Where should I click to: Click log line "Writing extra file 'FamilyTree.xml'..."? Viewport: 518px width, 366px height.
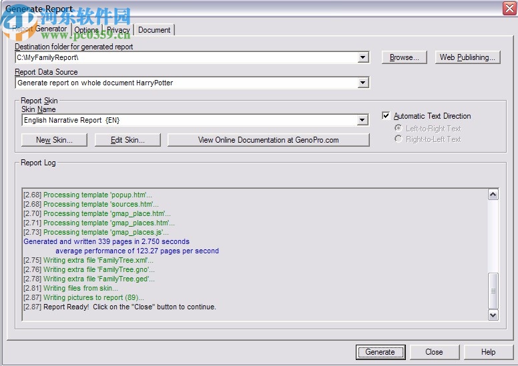point(88,260)
